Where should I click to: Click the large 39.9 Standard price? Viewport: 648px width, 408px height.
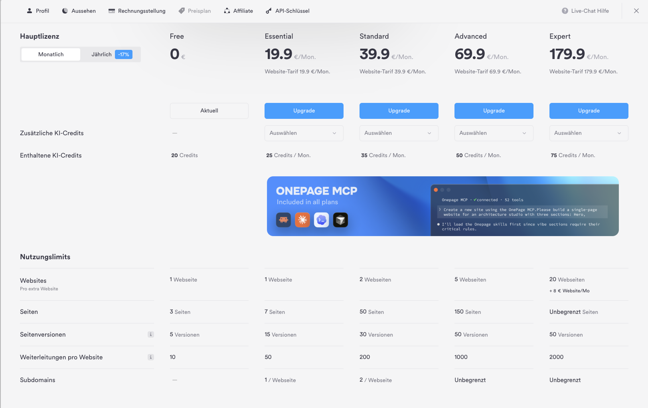point(374,54)
